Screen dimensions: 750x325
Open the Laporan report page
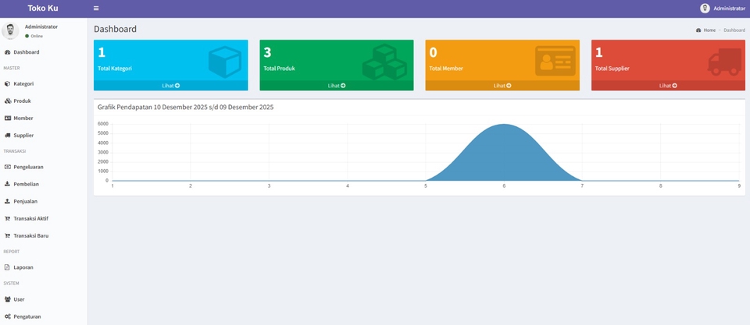tap(23, 267)
